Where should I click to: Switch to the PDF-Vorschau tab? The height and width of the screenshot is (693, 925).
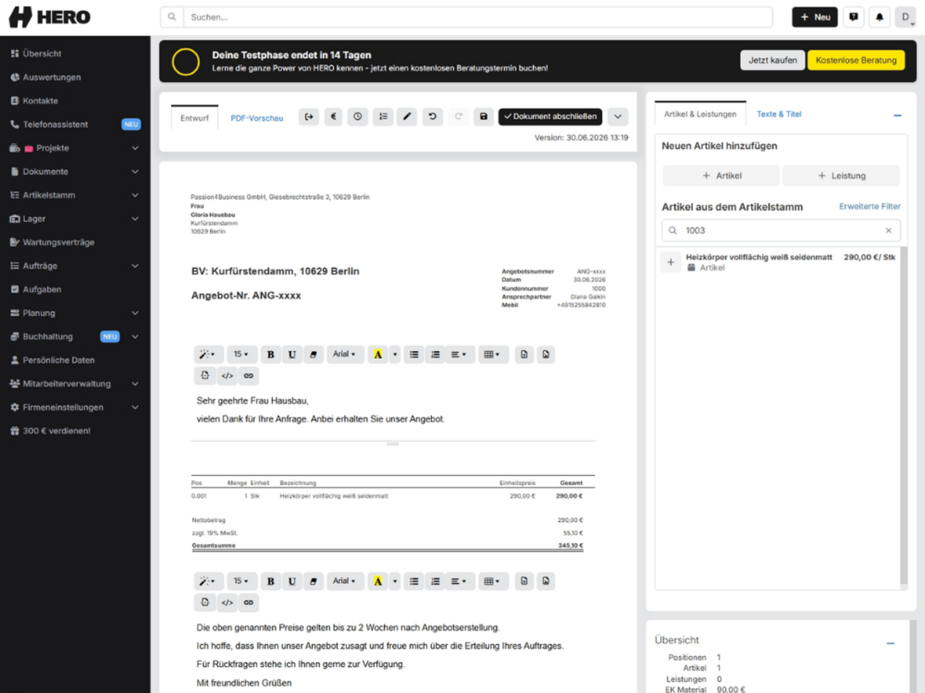point(257,118)
